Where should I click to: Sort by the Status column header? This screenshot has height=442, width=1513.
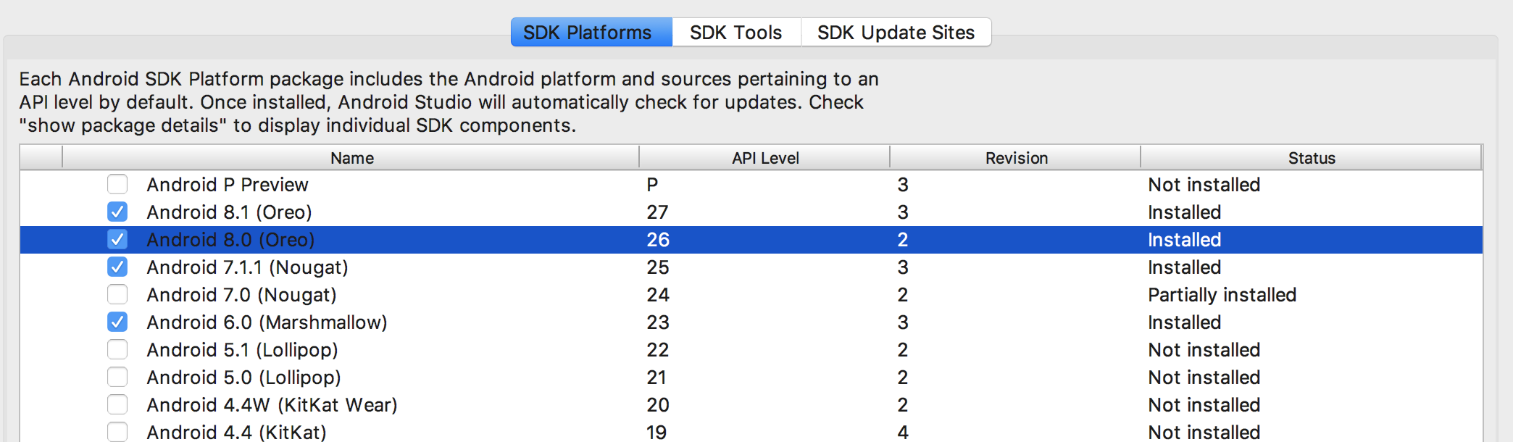pyautogui.click(x=1312, y=158)
